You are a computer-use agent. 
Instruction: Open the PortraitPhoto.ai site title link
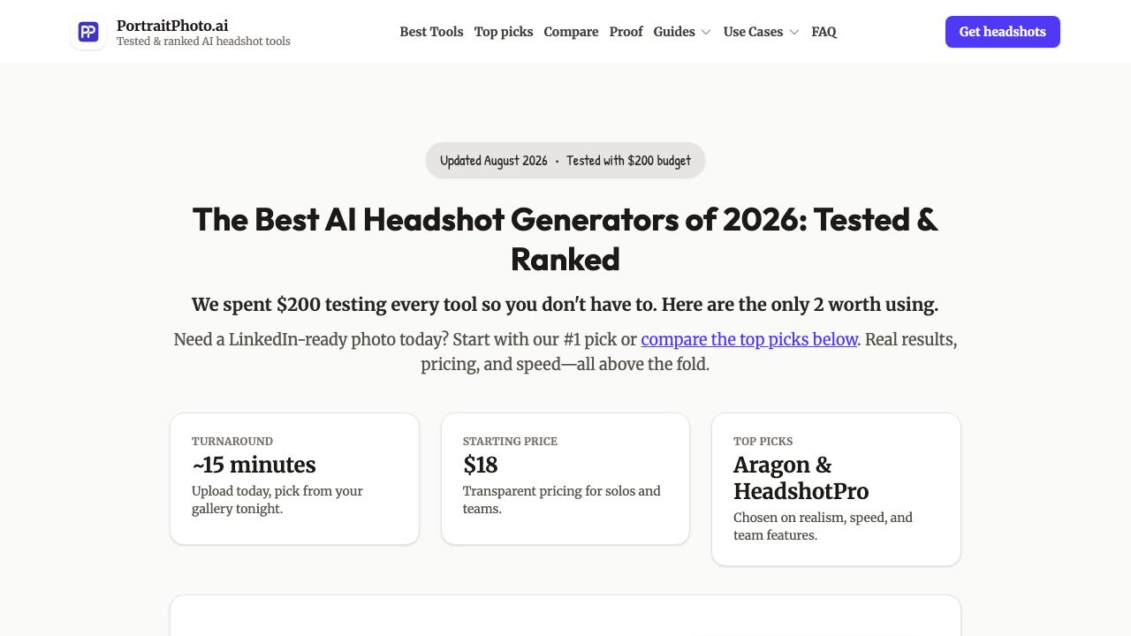pos(172,26)
